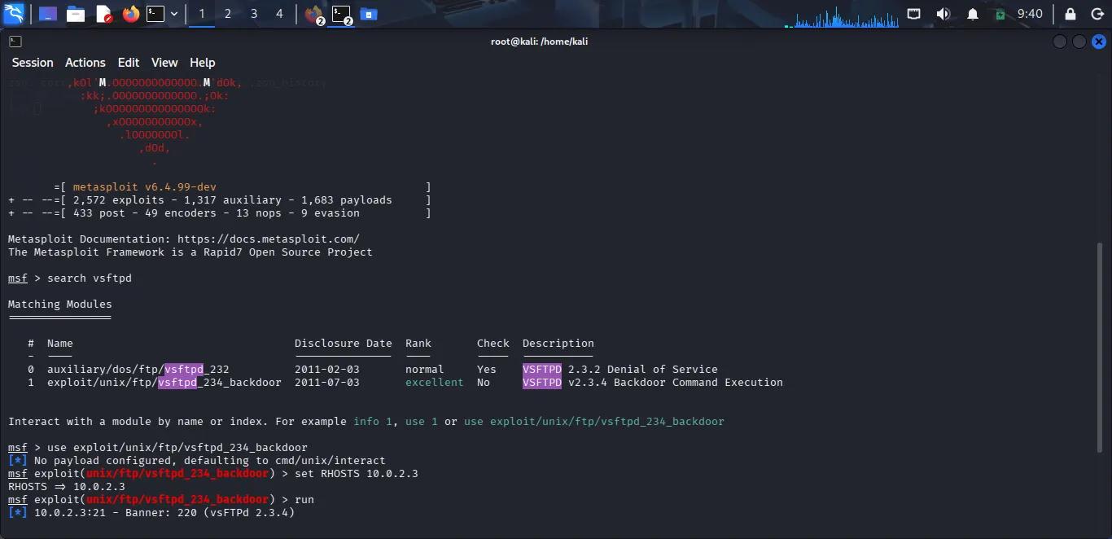Screen dimensions: 1112x539
Task: Open the volume control icon
Action: [943, 14]
